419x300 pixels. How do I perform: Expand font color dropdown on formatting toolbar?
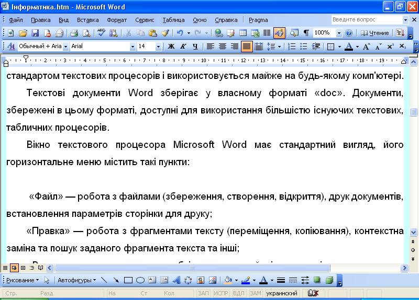(358, 47)
